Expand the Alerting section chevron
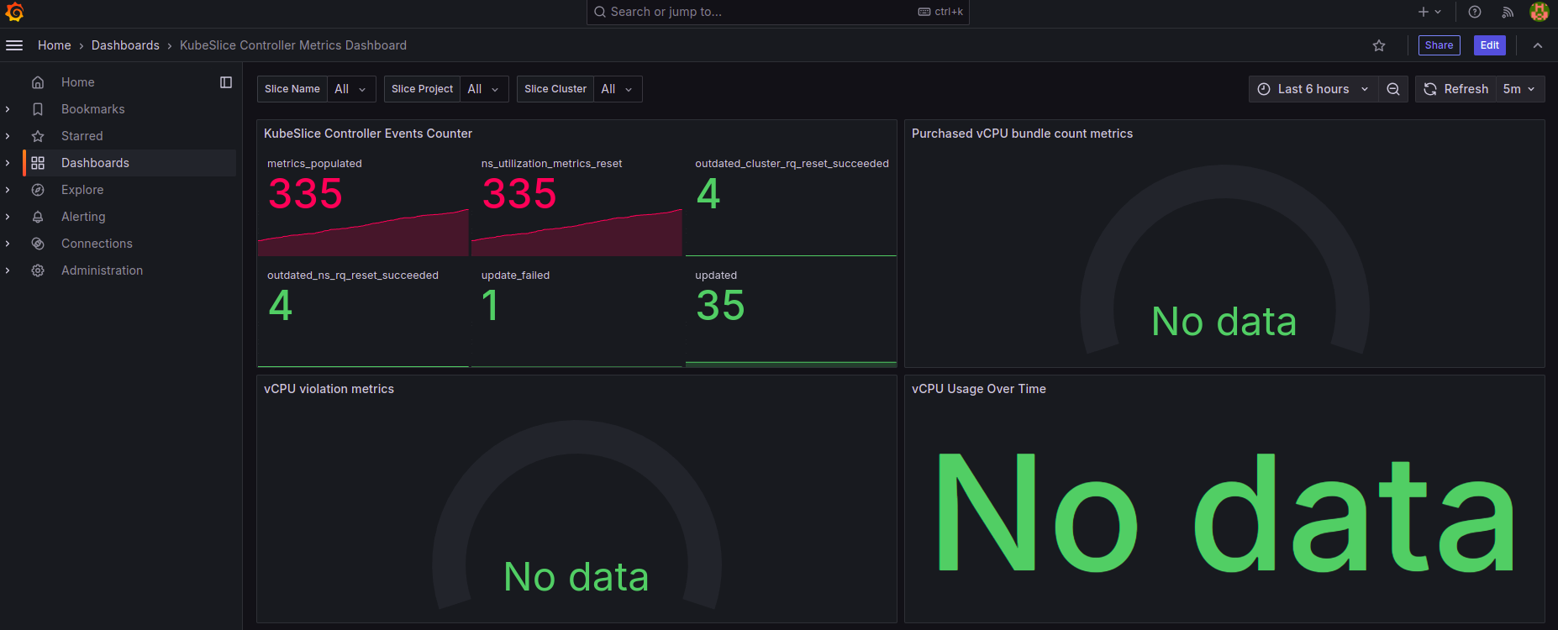 click(x=8, y=217)
